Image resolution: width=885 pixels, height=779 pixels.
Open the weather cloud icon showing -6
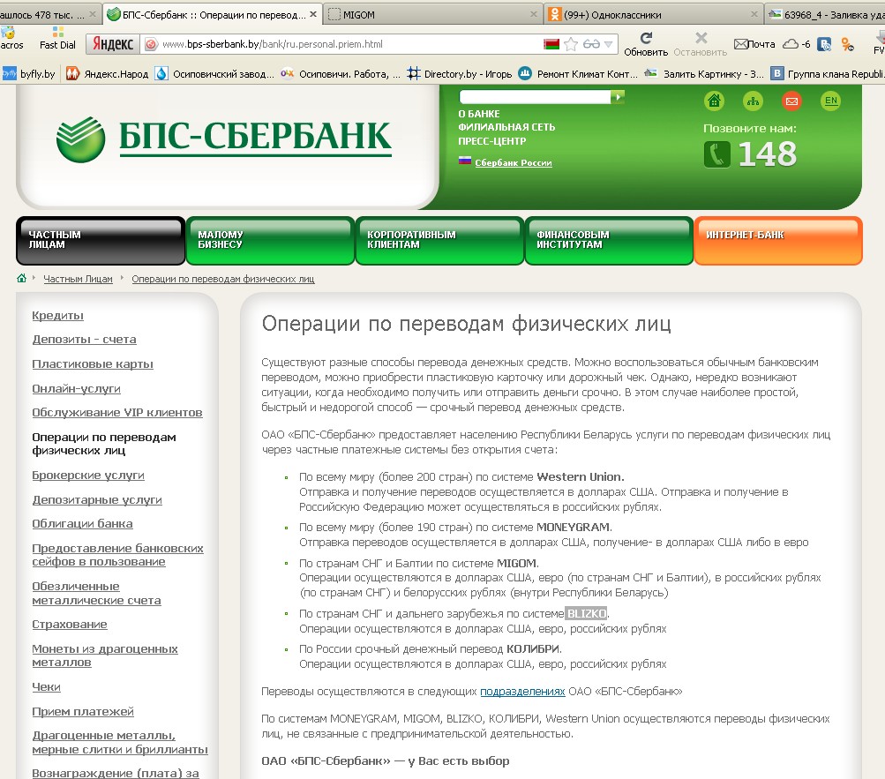797,44
